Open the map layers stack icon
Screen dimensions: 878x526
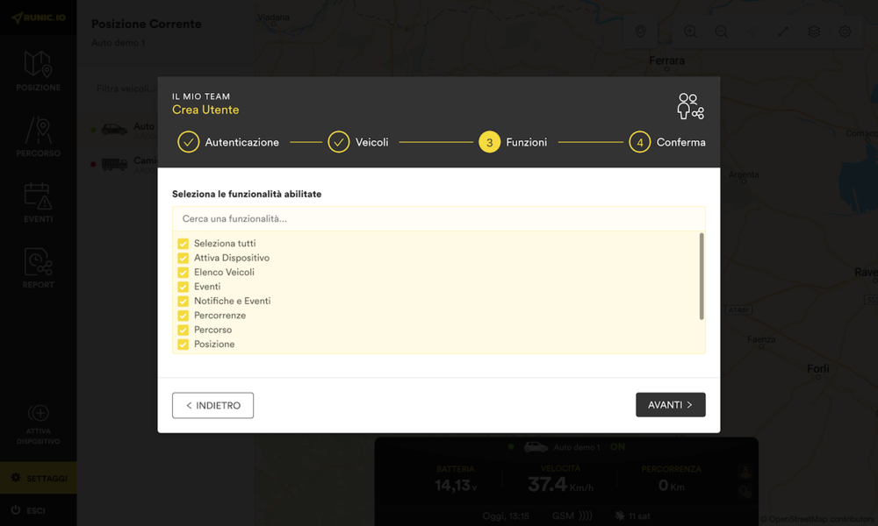(814, 32)
